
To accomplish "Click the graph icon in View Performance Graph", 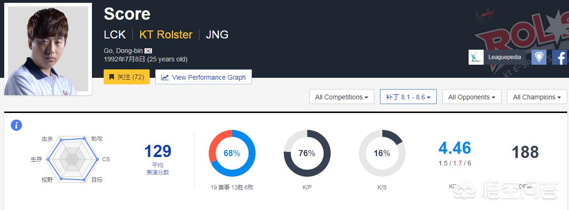I will [x=165, y=77].
